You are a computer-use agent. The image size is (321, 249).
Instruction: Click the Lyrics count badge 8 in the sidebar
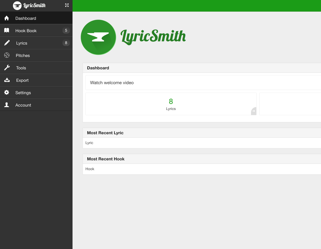click(x=66, y=43)
